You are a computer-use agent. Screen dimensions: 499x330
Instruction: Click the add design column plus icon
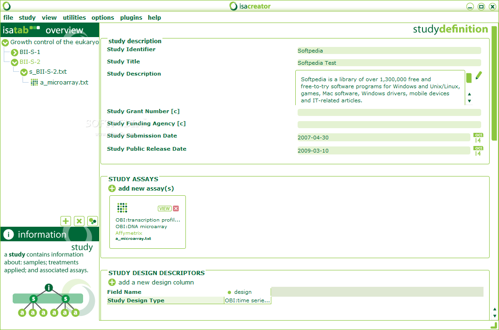pyautogui.click(x=112, y=282)
